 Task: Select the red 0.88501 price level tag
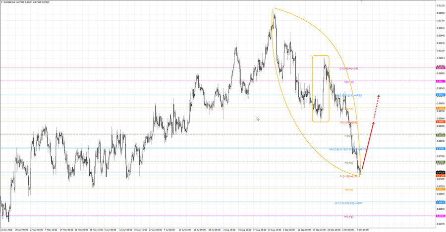[x=441, y=122]
